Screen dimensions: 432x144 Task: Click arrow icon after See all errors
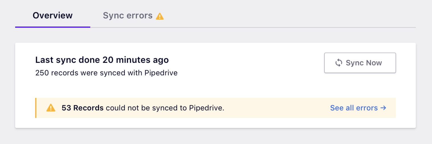point(383,108)
